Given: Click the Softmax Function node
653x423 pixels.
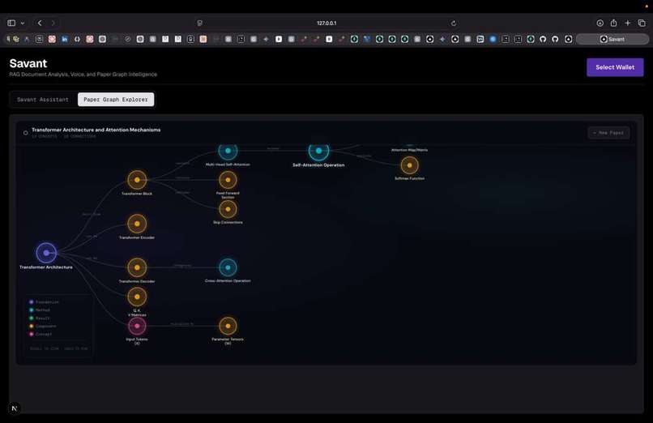Looking at the screenshot, I should [x=409, y=165].
